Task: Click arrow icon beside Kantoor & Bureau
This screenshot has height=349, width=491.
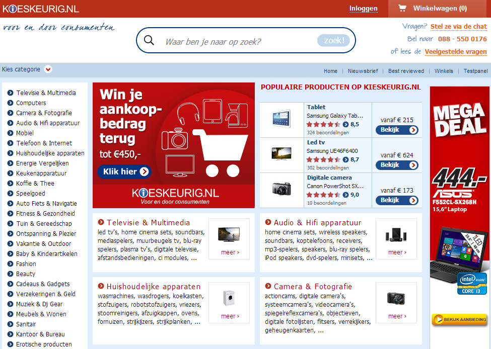Action: pos(11,334)
